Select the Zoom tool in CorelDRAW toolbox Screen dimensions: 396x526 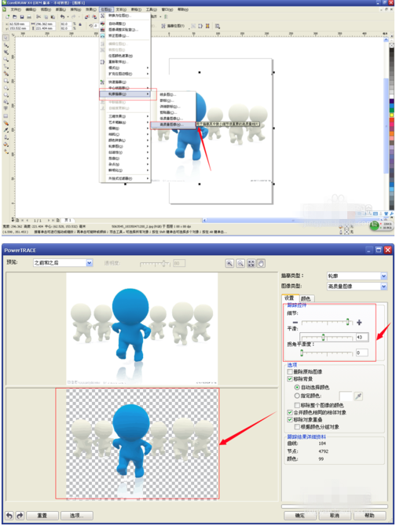(5, 59)
